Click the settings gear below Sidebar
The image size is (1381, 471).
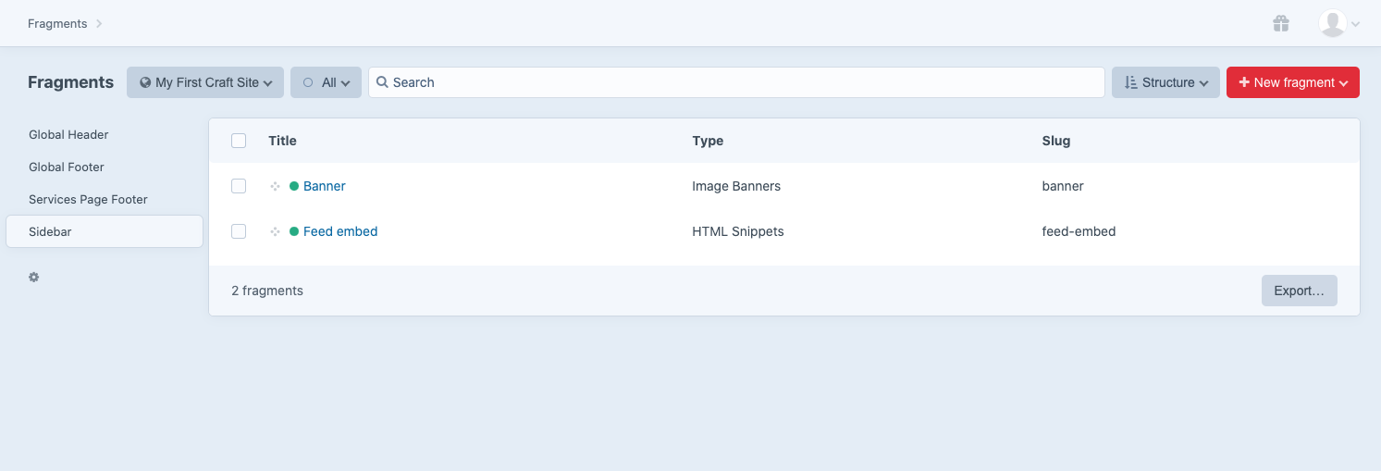click(34, 277)
